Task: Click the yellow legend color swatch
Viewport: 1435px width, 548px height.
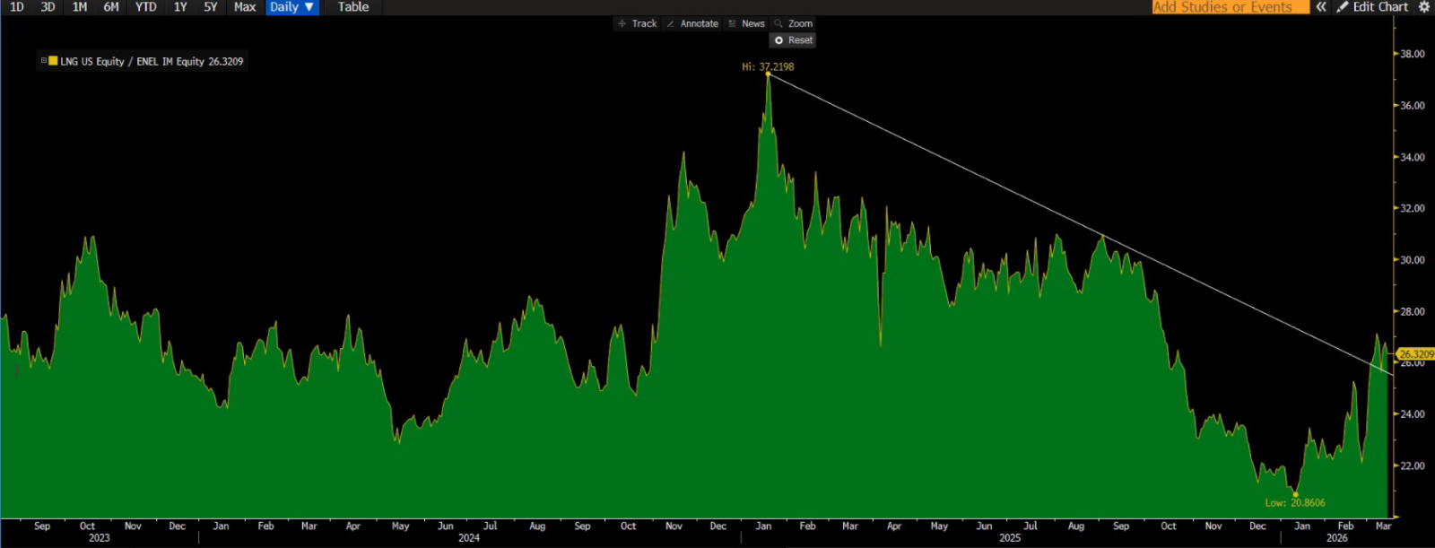Action: (53, 61)
